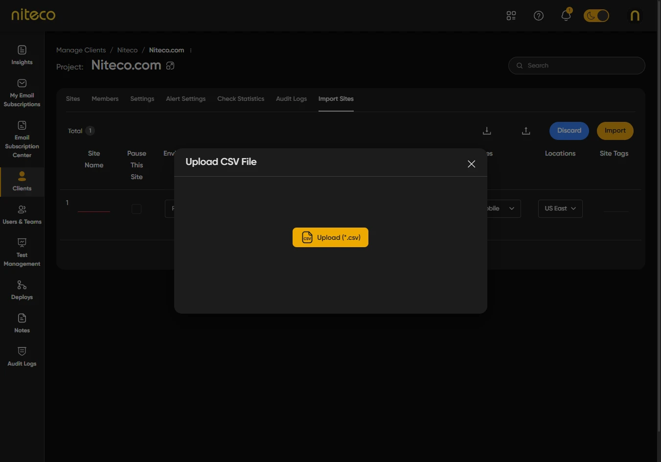Switch to the Settings tab
Screen dimensions: 661x462
click(142, 99)
